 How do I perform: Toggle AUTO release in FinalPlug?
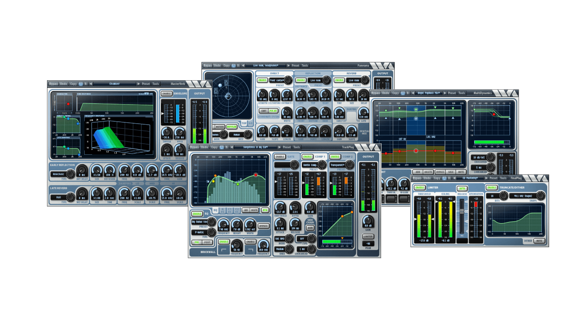[462, 188]
